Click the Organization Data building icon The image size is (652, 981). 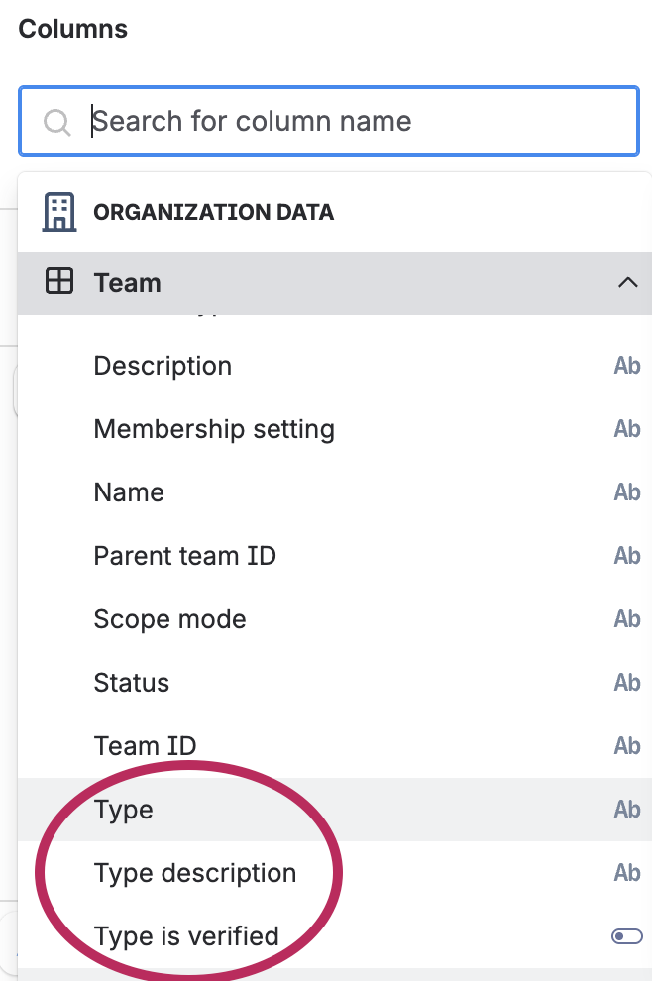59,212
